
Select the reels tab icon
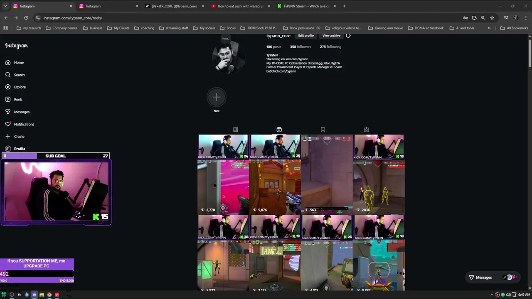point(279,130)
